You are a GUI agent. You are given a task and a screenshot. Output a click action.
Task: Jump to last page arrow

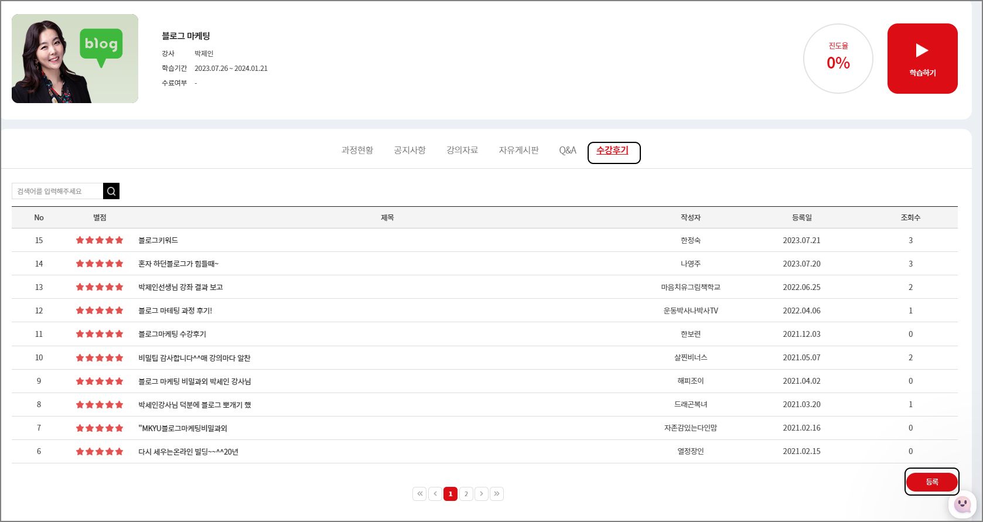pyautogui.click(x=497, y=494)
